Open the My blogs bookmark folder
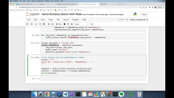 coord(29,10)
